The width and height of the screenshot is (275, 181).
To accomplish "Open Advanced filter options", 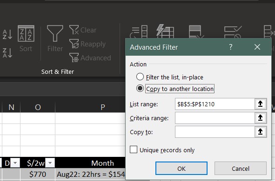I will 90,58.
